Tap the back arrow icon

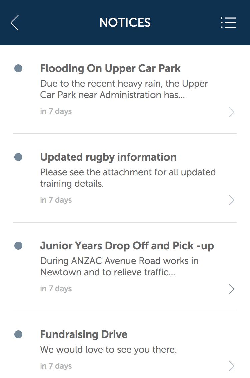pyautogui.click(x=15, y=23)
